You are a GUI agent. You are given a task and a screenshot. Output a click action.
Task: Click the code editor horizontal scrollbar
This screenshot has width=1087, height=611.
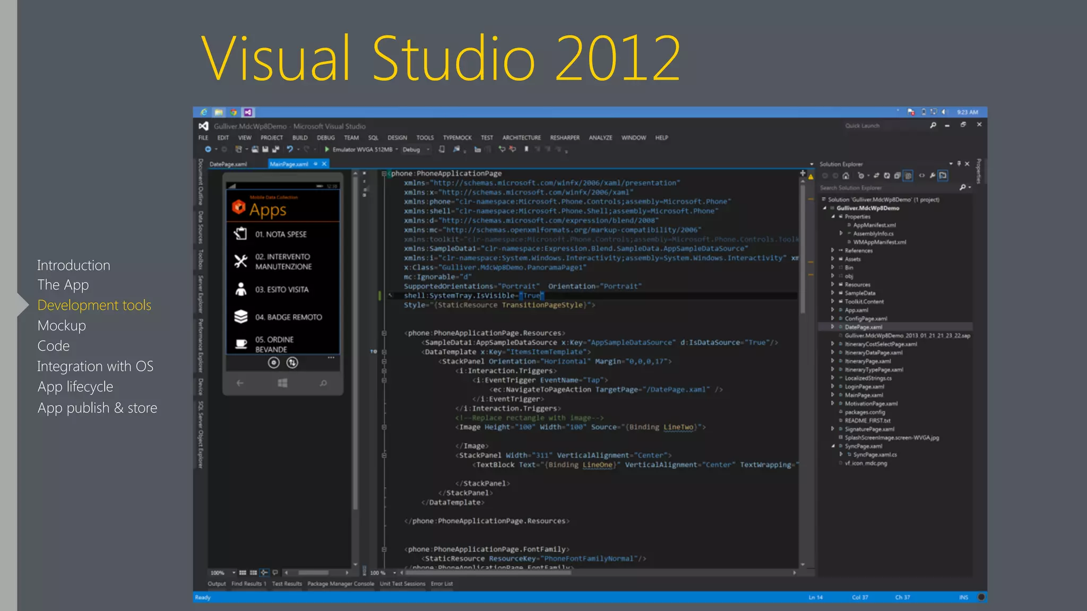(488, 573)
